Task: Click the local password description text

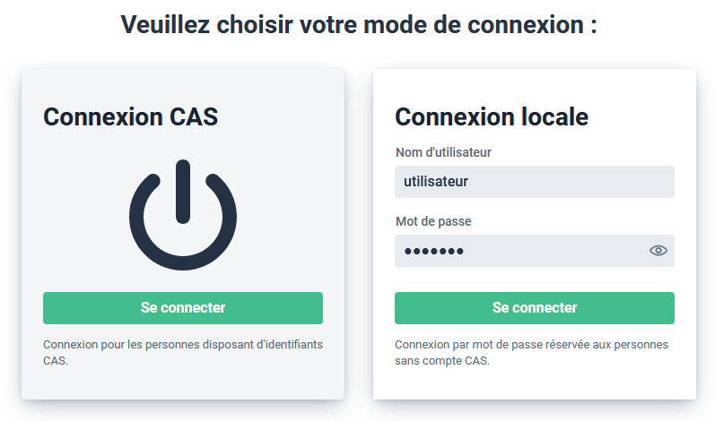Action: (x=531, y=352)
